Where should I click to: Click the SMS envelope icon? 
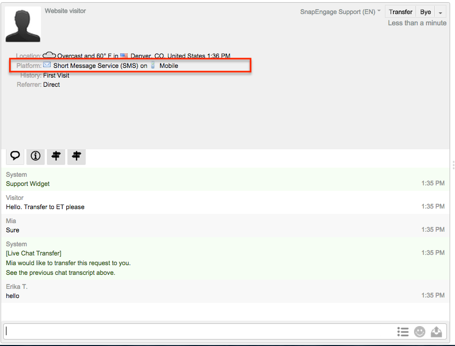(x=47, y=65)
